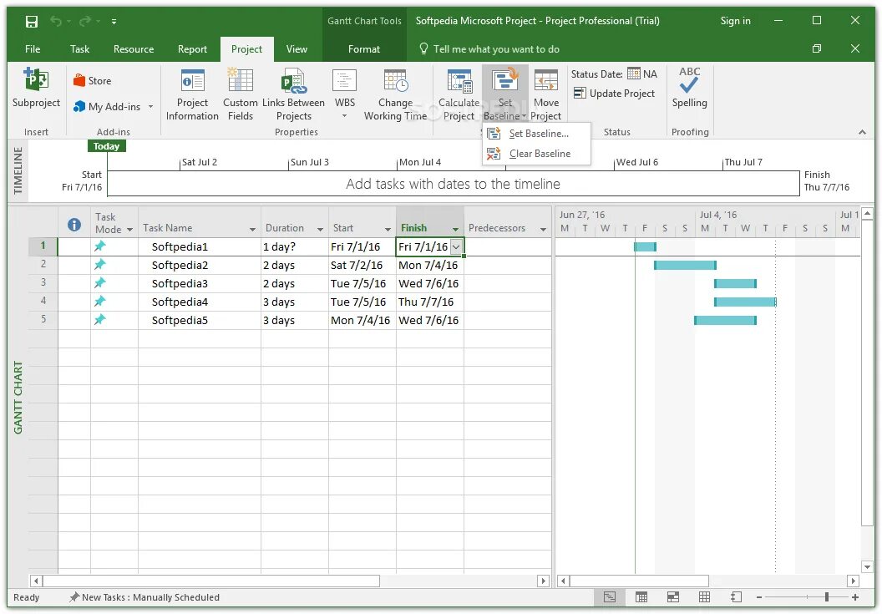Switch to Task Usage view in status bar

tap(641, 597)
